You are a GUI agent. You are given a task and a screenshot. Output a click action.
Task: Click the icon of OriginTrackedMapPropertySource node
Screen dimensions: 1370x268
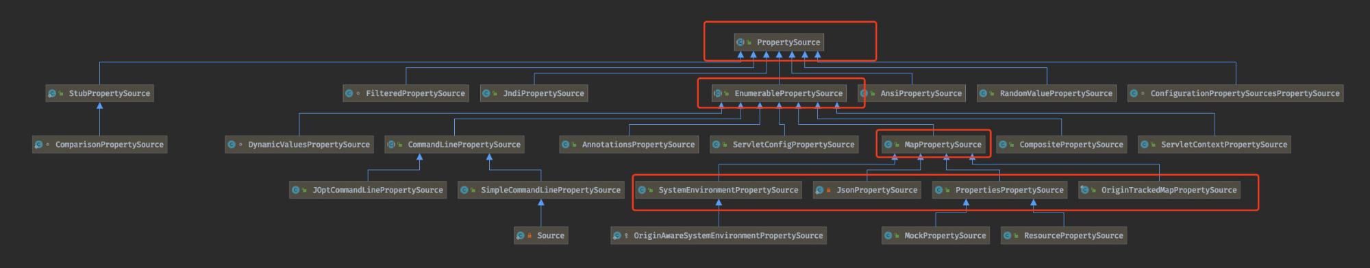(x=1084, y=191)
